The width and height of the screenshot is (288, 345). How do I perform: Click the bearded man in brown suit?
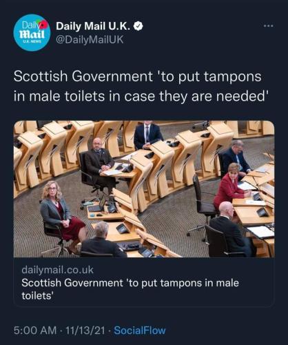point(99,162)
